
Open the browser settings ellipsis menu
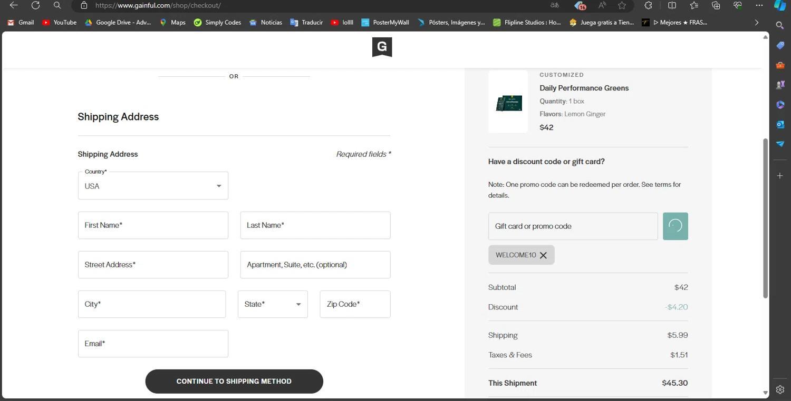pyautogui.click(x=759, y=5)
